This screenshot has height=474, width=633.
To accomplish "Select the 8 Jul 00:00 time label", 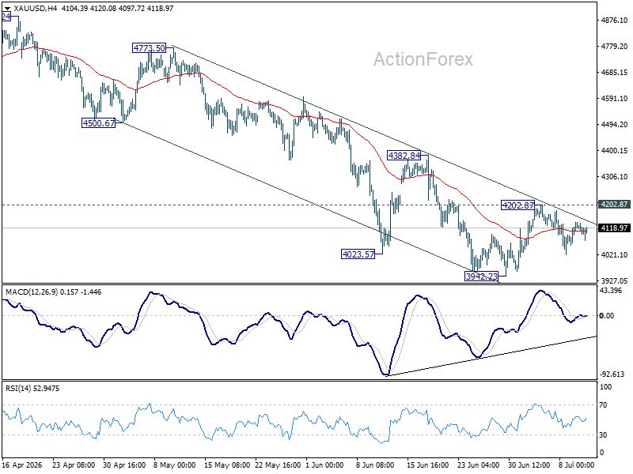I will [x=577, y=465].
